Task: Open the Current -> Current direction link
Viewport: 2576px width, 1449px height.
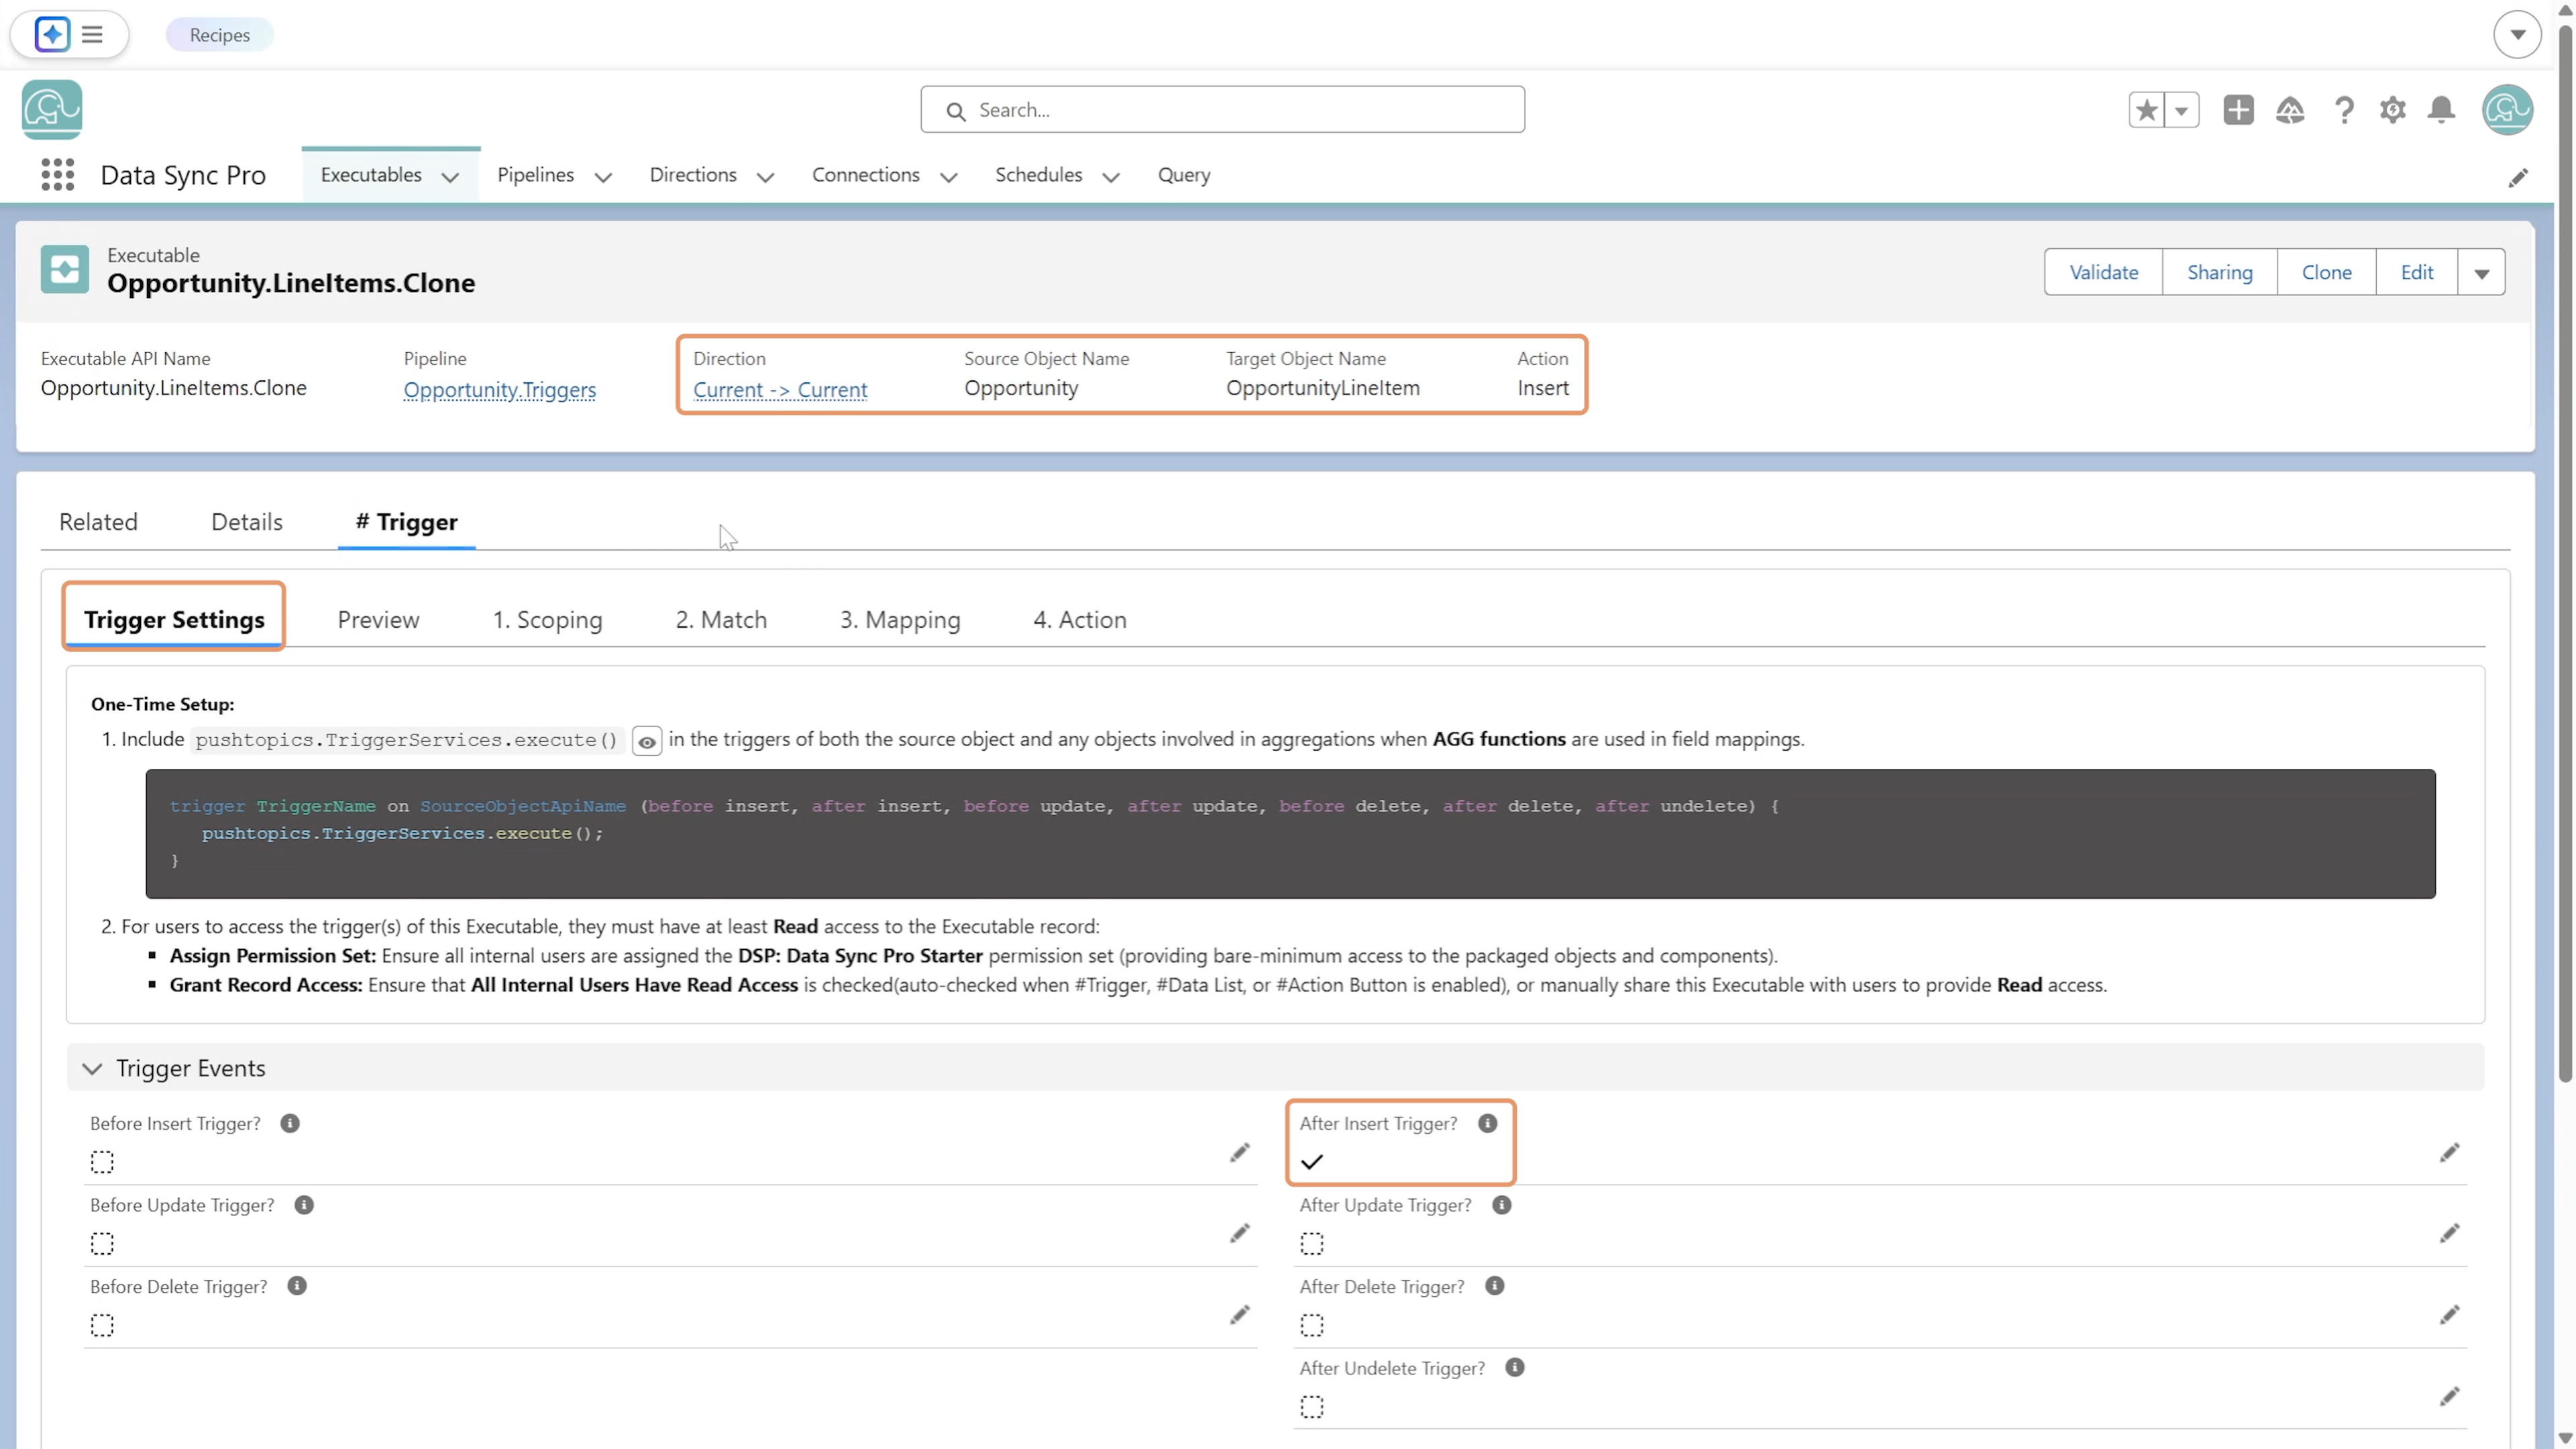Action: [x=780, y=390]
